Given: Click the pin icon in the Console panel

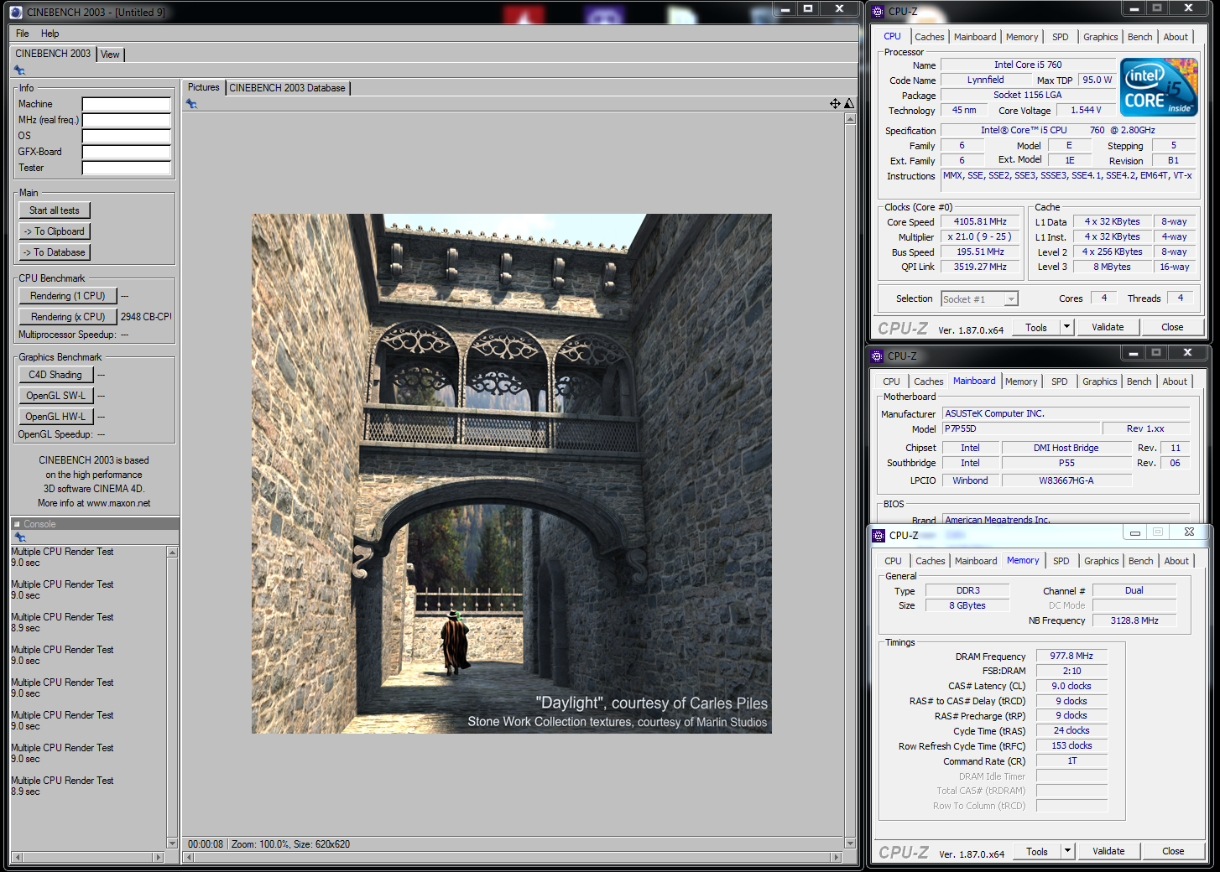Looking at the screenshot, I should (x=20, y=537).
